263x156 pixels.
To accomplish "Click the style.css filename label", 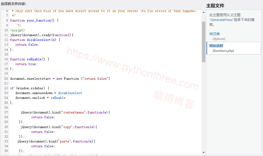I will tap(219, 39).
